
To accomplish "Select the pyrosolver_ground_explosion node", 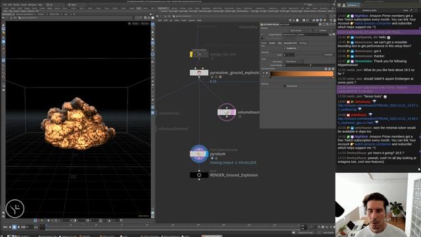I will pyautogui.click(x=199, y=72).
